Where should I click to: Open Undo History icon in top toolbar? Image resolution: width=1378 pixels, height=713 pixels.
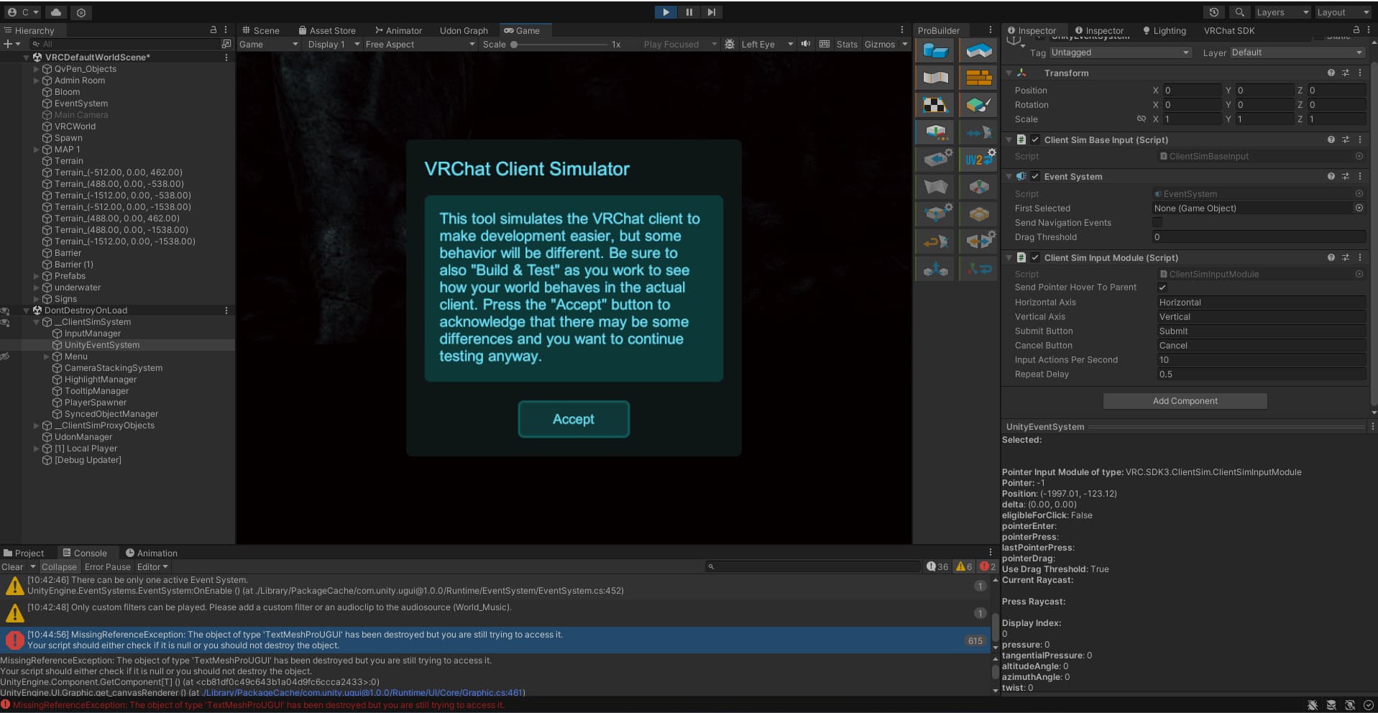1214,12
